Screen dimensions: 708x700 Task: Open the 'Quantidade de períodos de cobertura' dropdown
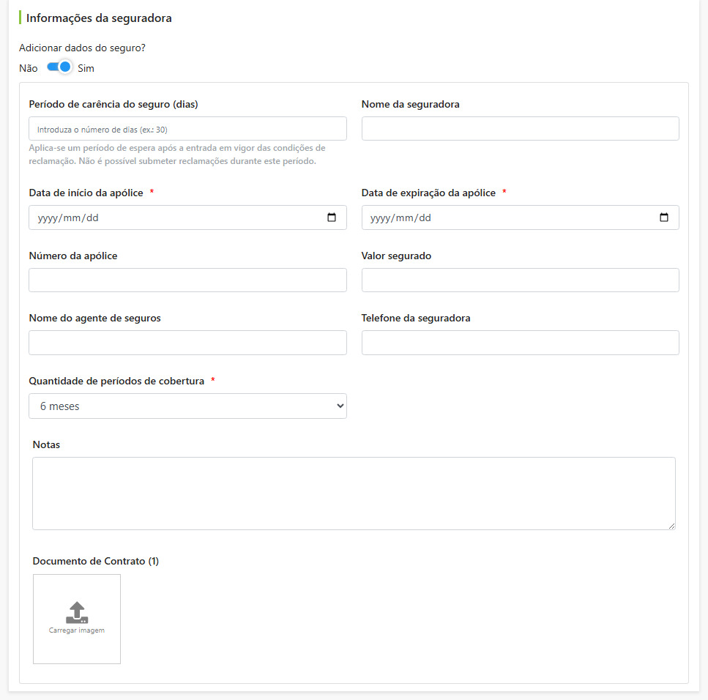(x=188, y=406)
